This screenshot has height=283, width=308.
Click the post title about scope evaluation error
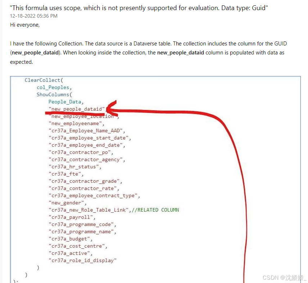coord(139,8)
